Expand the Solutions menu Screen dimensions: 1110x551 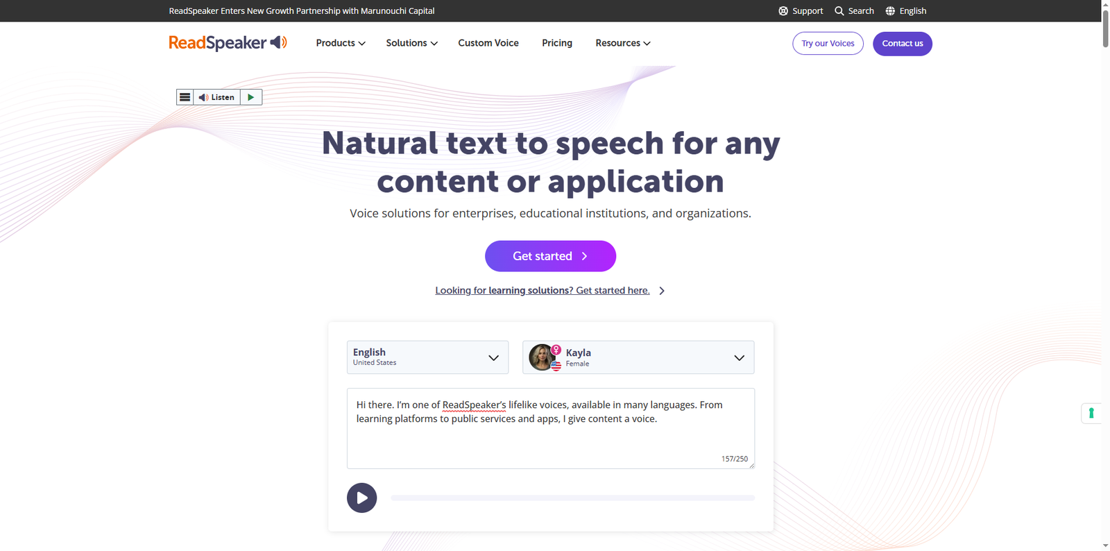pos(411,43)
